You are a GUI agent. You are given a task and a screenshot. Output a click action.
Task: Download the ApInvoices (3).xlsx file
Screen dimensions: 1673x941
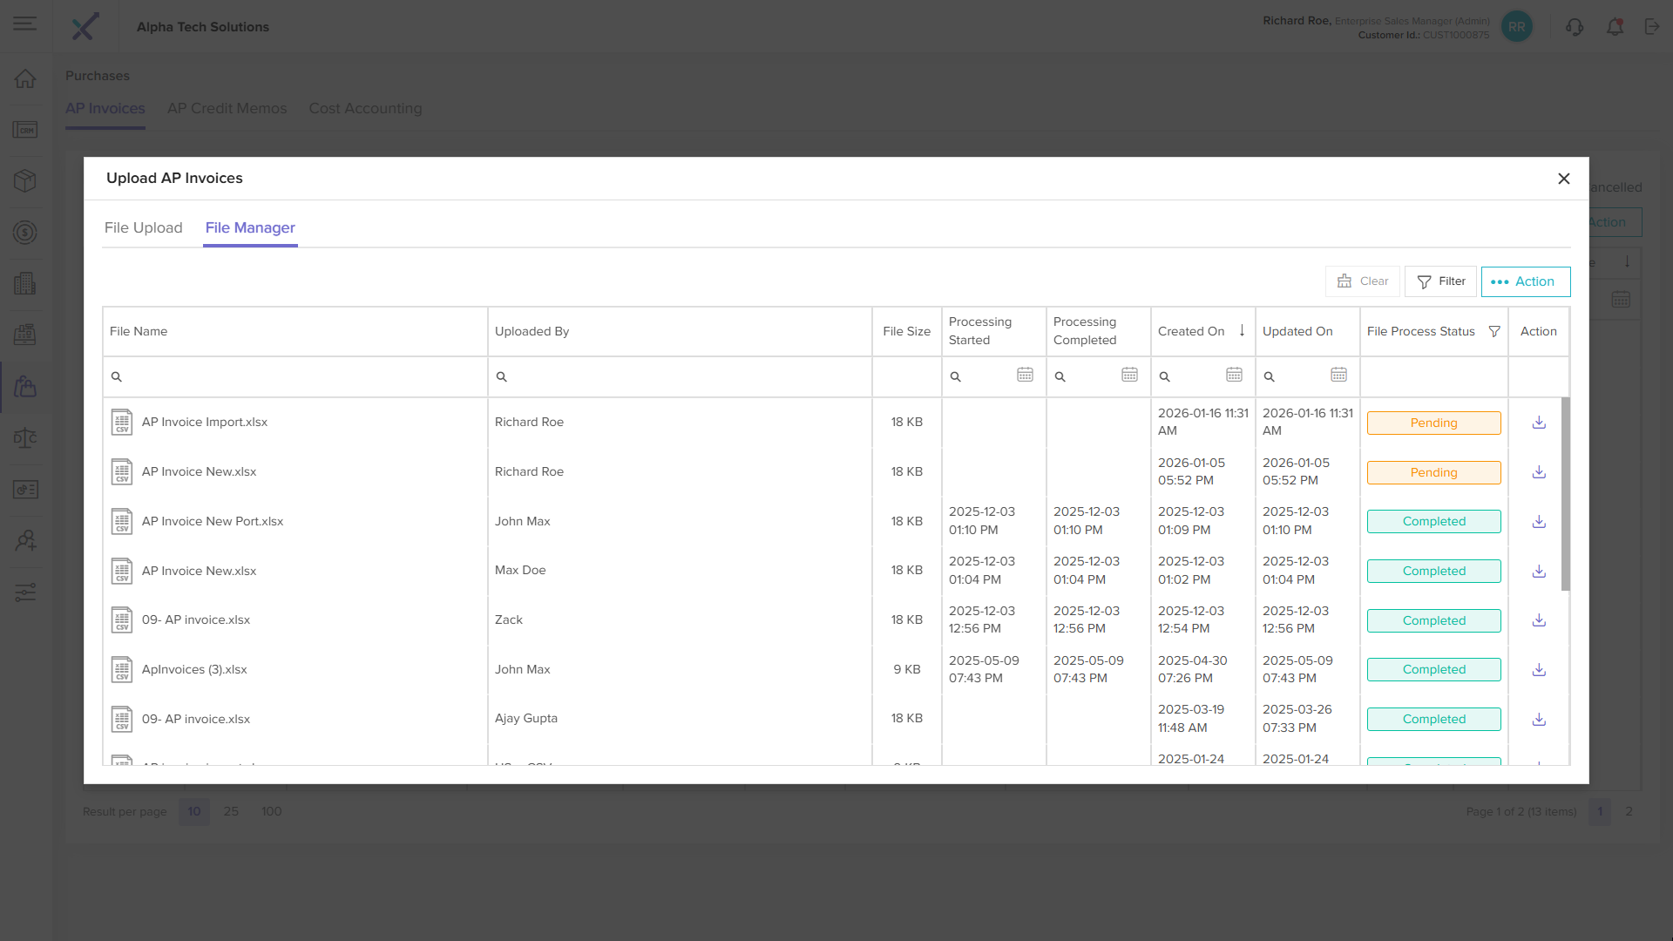coord(1539,669)
